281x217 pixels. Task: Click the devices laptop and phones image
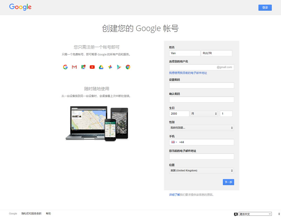[x=97, y=123]
